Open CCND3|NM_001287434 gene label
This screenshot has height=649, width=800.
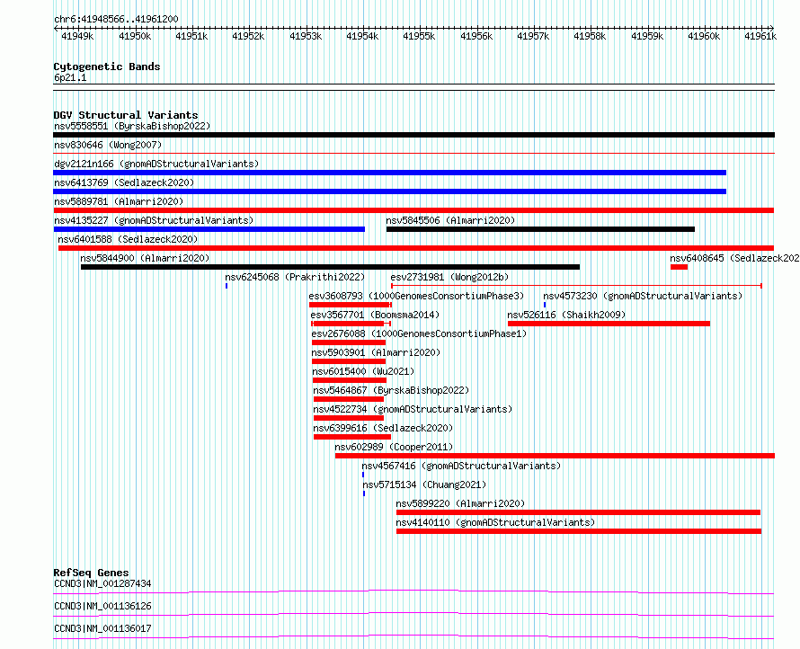[102, 583]
